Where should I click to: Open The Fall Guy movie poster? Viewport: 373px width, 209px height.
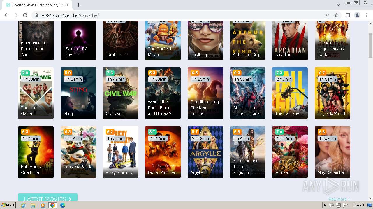point(290,93)
